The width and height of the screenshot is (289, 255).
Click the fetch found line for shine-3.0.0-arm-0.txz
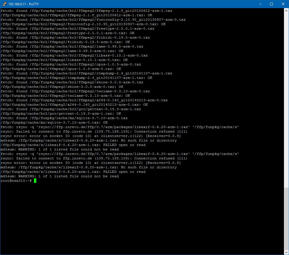(72, 82)
